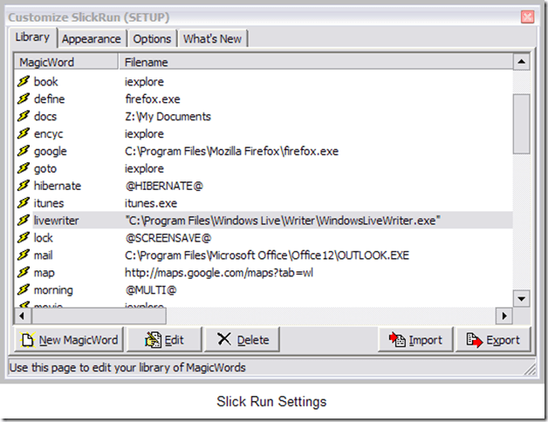
Task: Sort list by Filename column header
Action: [314, 63]
